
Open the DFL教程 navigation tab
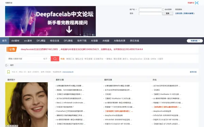click(68, 41)
